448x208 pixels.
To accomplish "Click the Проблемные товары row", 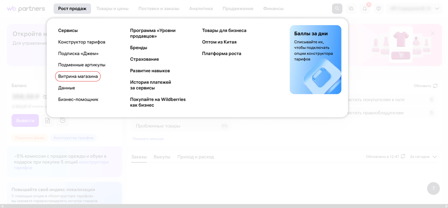I will tap(181, 126).
